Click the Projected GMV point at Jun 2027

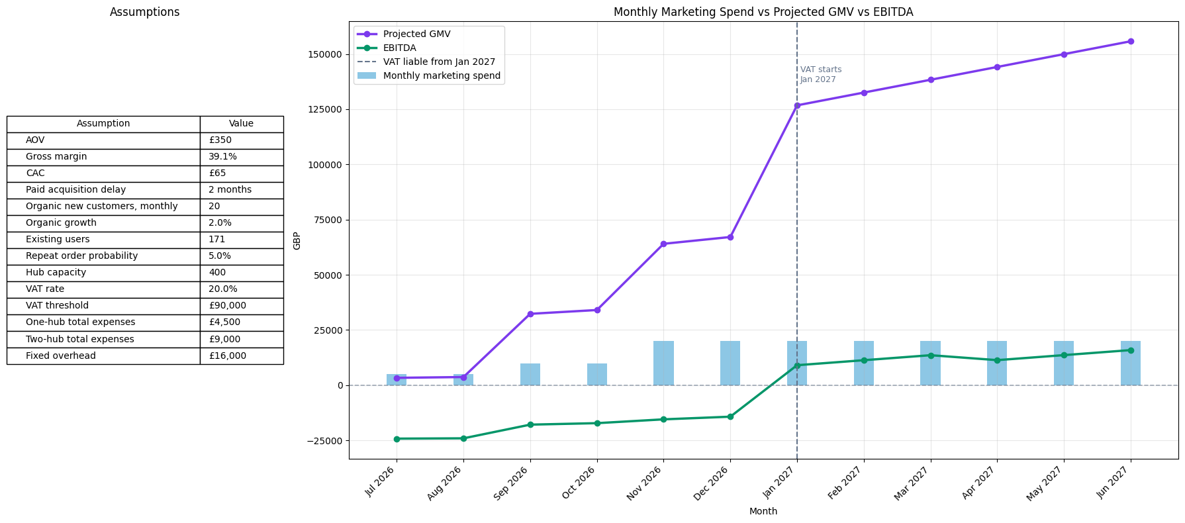pyautogui.click(x=1131, y=42)
